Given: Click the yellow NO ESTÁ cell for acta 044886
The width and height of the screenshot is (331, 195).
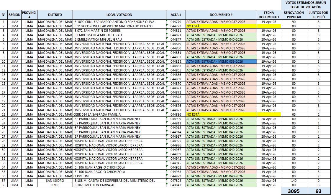Looking at the screenshot, I should [221, 114].
